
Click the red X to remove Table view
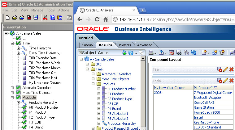231,80
